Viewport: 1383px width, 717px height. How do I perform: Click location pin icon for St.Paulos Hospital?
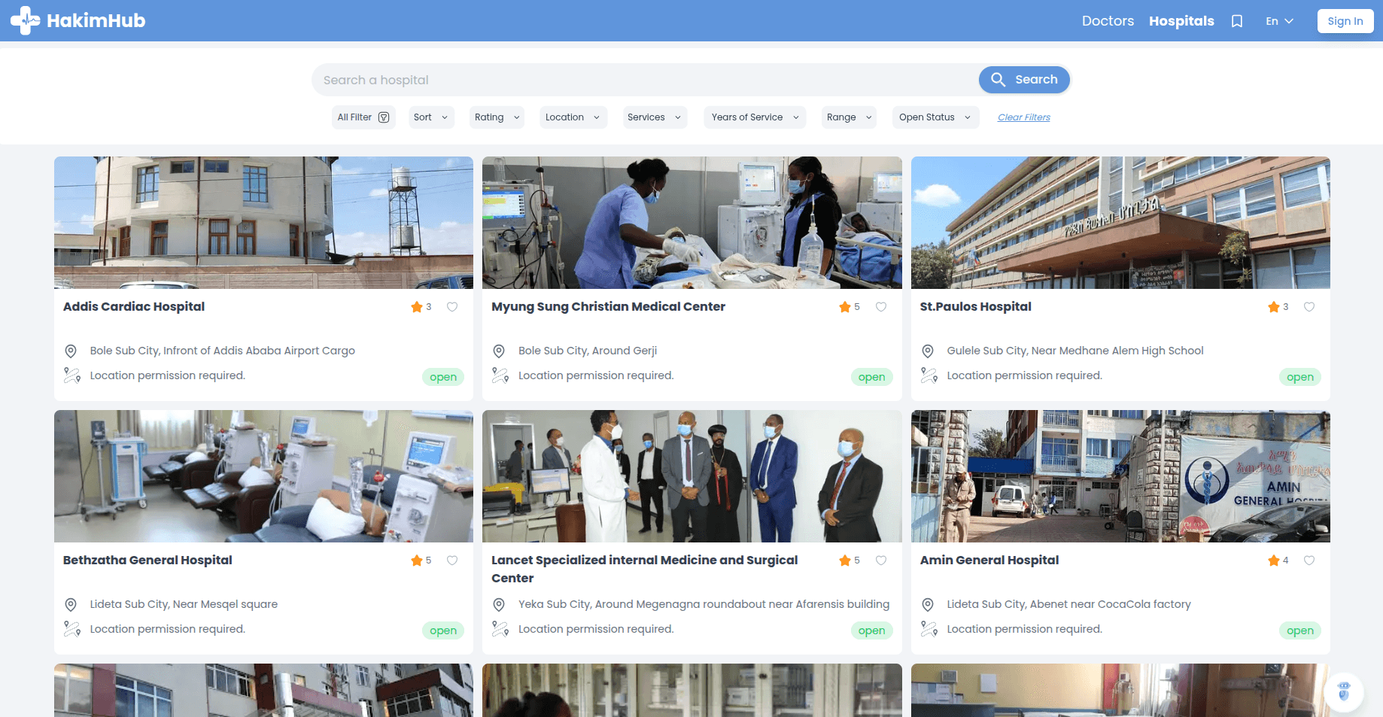pyautogui.click(x=928, y=351)
